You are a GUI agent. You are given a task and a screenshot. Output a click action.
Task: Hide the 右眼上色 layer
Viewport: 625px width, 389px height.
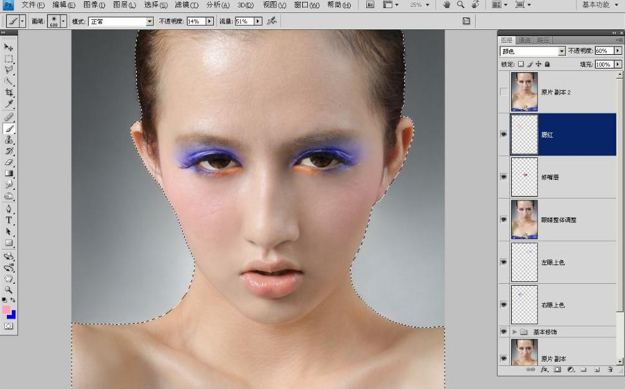(x=504, y=305)
